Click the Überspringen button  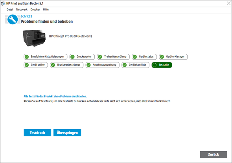tap(67, 132)
